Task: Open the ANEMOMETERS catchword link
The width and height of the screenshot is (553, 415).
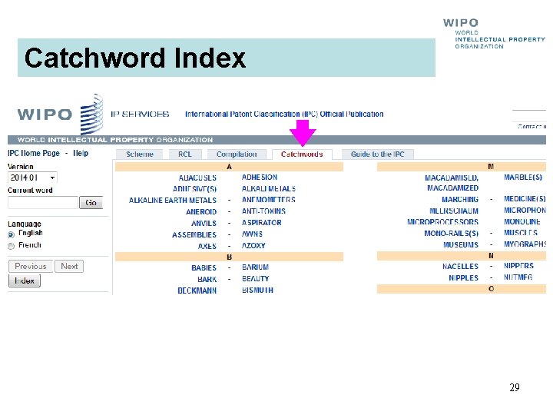Action: (268, 200)
